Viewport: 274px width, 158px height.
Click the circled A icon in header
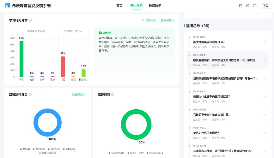pyautogui.click(x=248, y=6)
